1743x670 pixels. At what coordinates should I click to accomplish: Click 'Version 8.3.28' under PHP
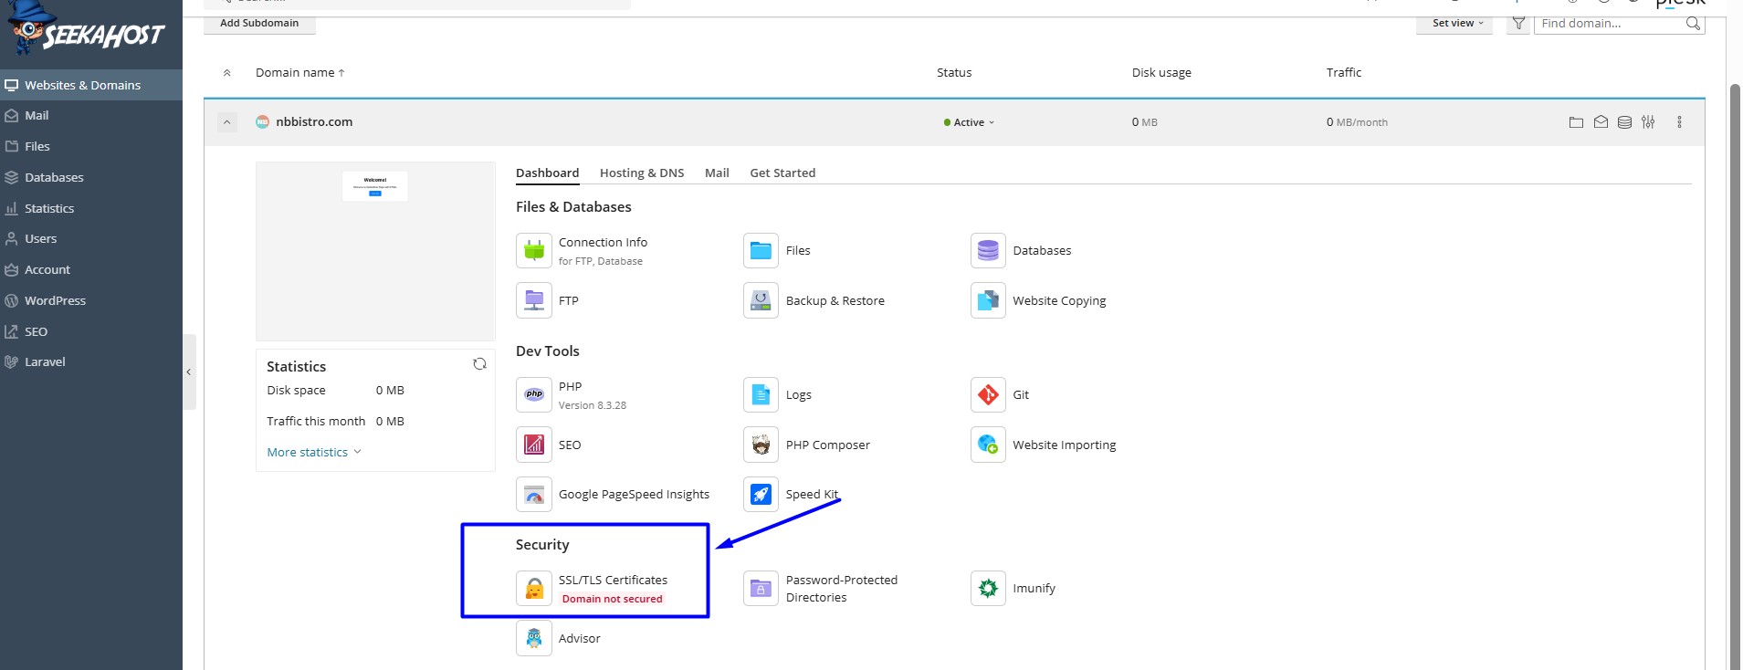[x=593, y=405]
